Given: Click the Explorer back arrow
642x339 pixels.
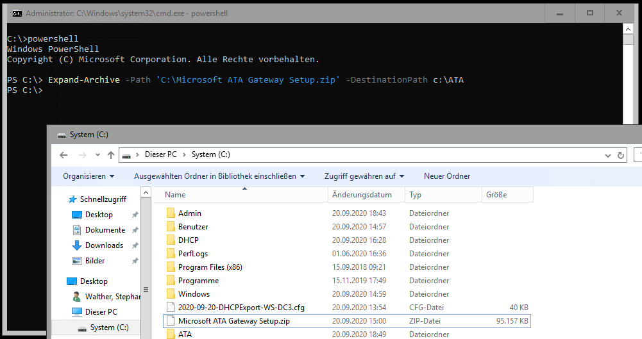Looking at the screenshot, I should coord(63,155).
